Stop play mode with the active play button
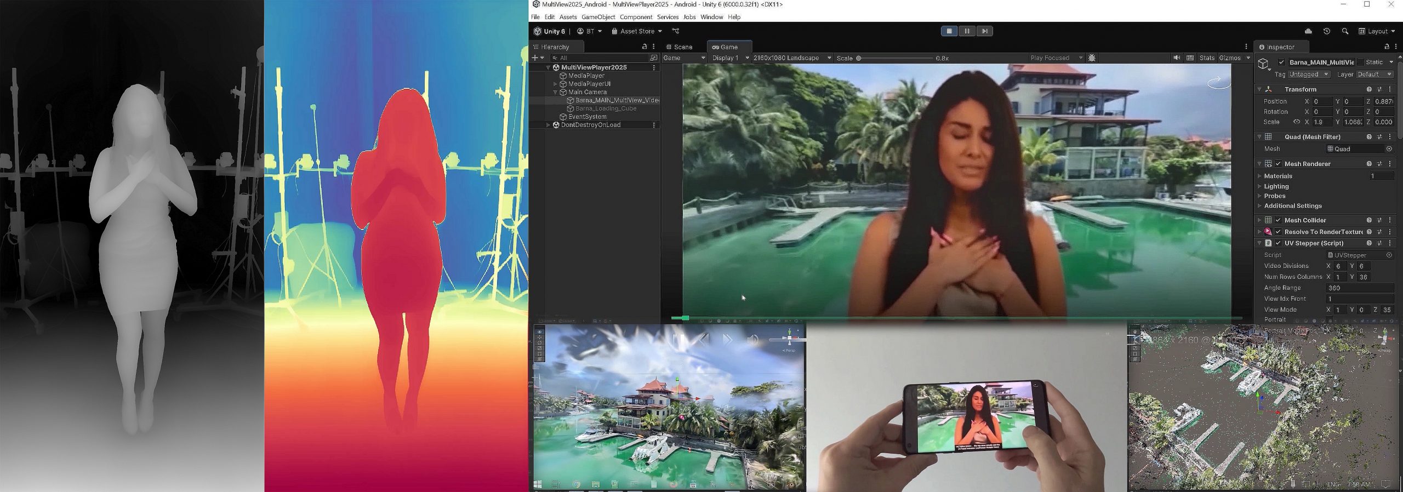 tap(949, 31)
